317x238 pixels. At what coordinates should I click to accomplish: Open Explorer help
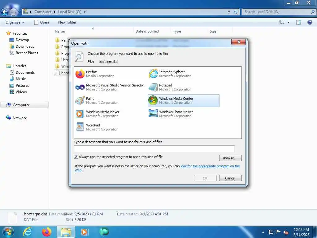point(310,22)
